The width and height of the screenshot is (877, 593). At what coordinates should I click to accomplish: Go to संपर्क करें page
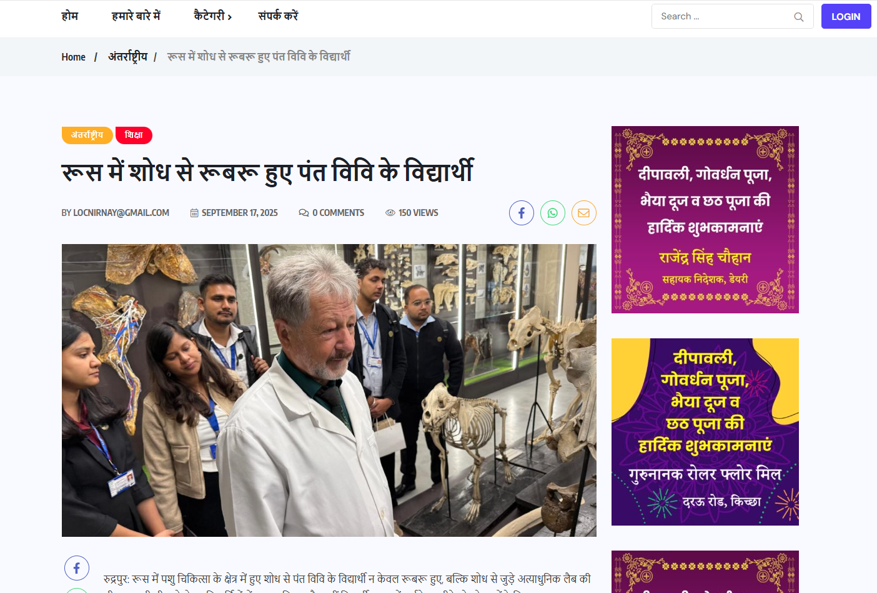[x=278, y=16]
